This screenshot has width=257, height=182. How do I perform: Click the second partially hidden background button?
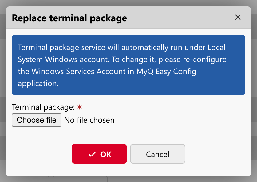(80, 179)
